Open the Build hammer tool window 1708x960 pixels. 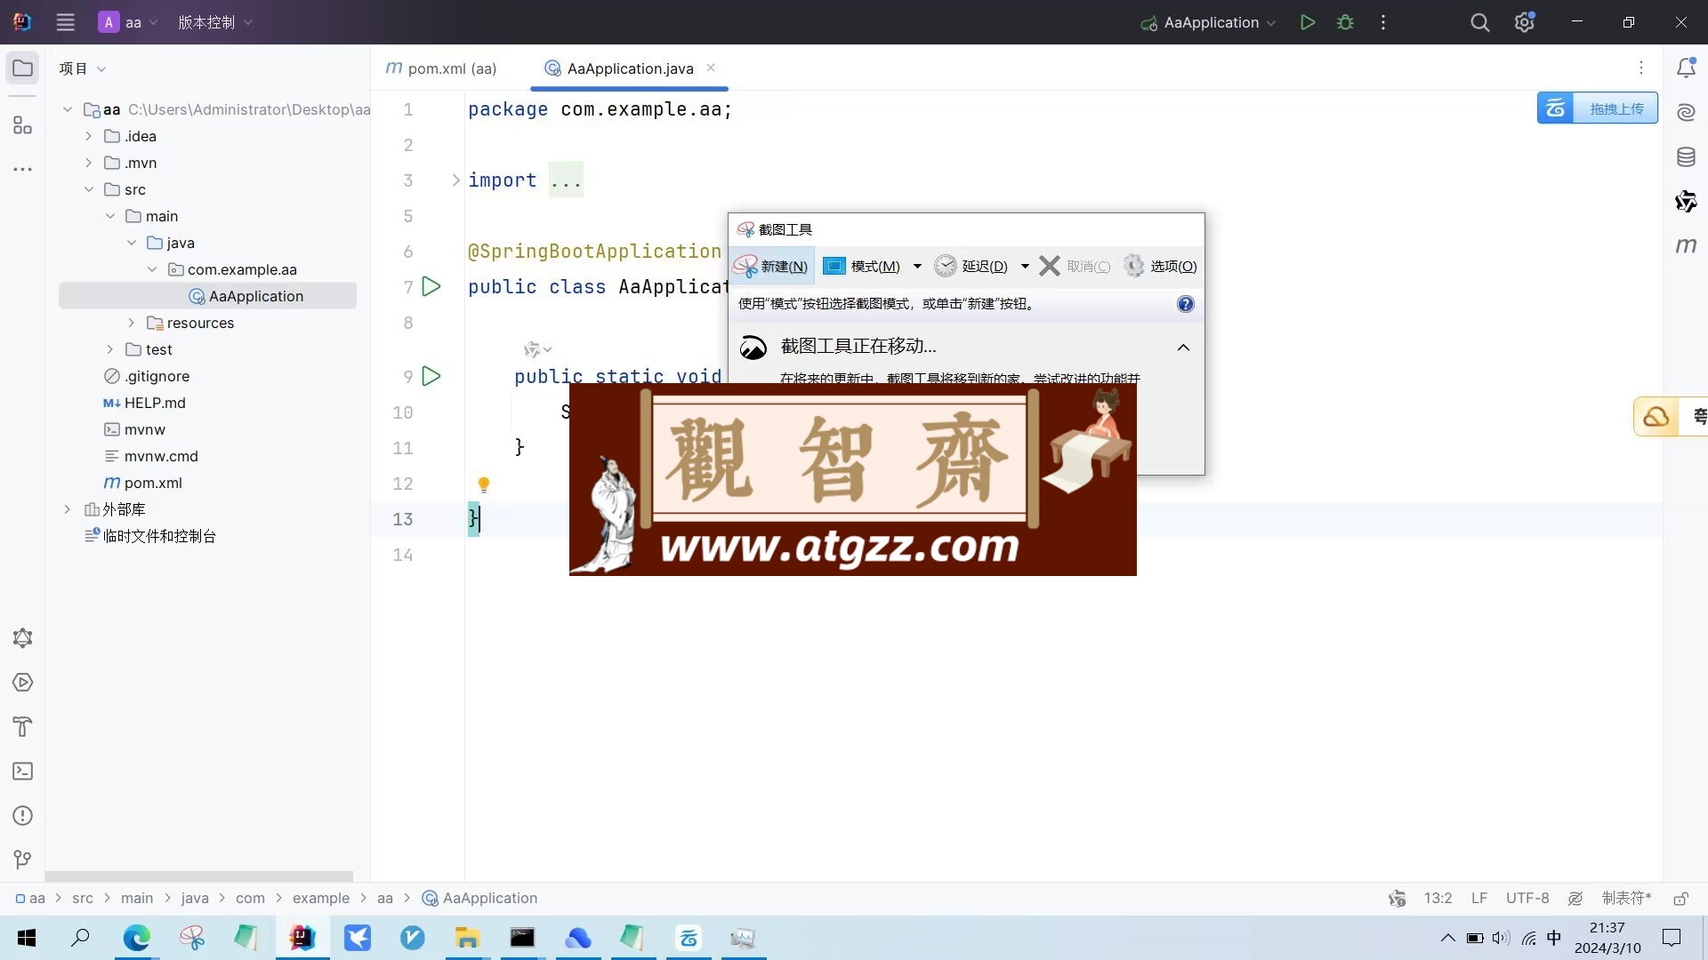pyautogui.click(x=22, y=726)
